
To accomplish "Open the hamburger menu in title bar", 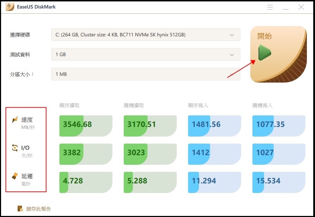I will coord(270,7).
